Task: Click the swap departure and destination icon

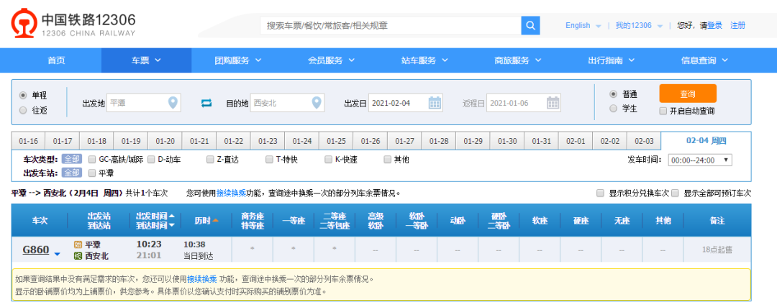Action: coord(206,103)
